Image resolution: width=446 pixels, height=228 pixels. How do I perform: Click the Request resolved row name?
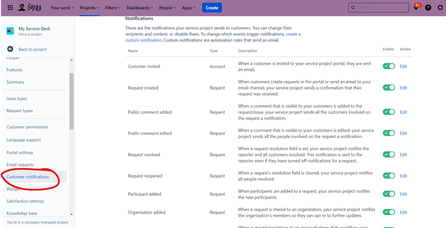pyautogui.click(x=144, y=155)
